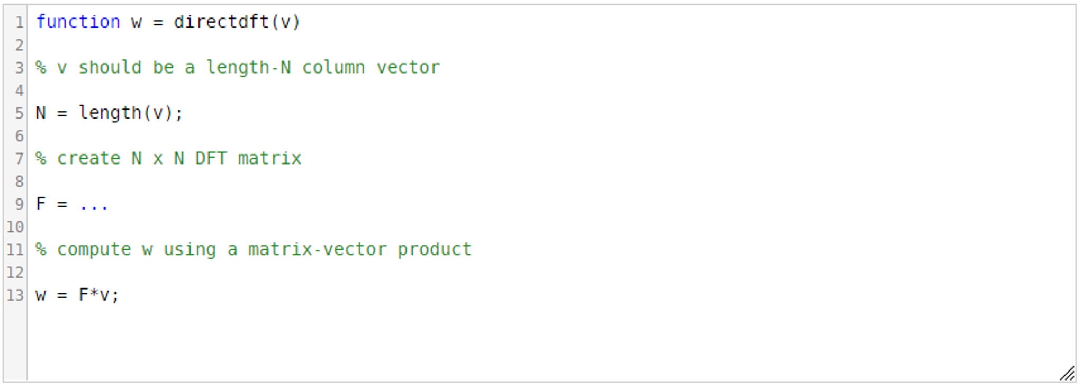Click the word 'column' in the line 3 comment
This screenshot has height=389, width=1083.
(333, 68)
